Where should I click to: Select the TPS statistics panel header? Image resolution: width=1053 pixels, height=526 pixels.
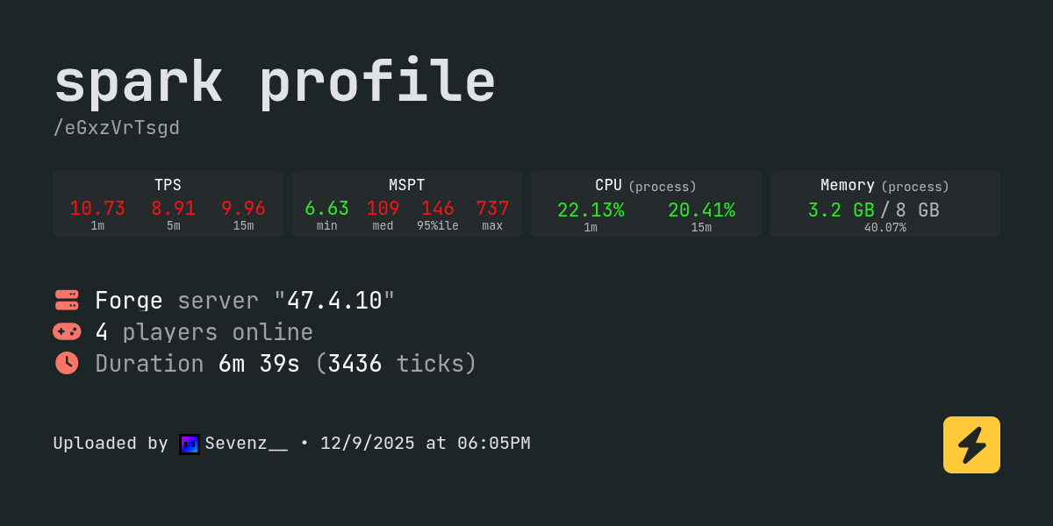pos(168,185)
